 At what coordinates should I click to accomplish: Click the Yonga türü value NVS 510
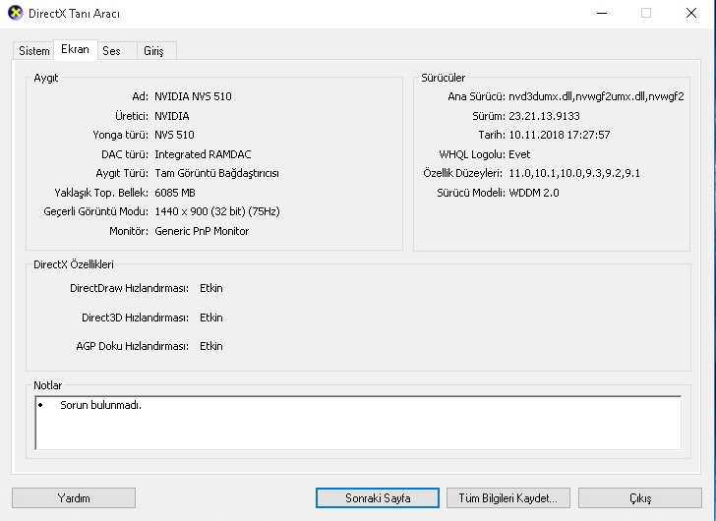(174, 135)
